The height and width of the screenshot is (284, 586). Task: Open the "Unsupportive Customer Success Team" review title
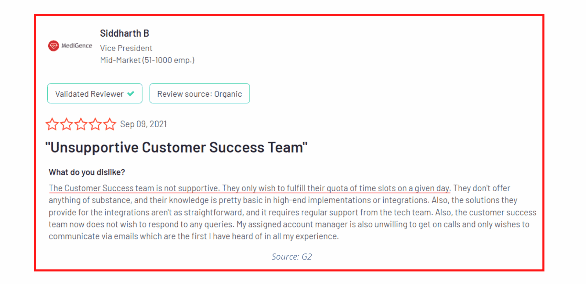[x=176, y=147]
